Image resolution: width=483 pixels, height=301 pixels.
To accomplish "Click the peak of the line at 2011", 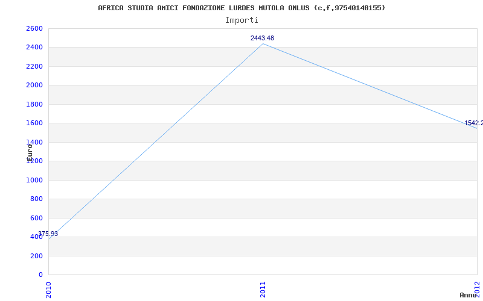I will (263, 43).
